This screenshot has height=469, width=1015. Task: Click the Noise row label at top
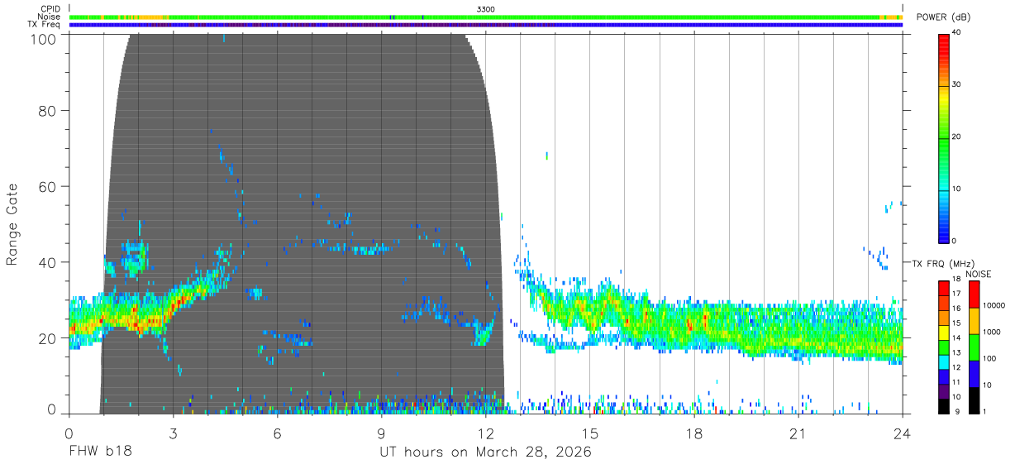pyautogui.click(x=49, y=17)
